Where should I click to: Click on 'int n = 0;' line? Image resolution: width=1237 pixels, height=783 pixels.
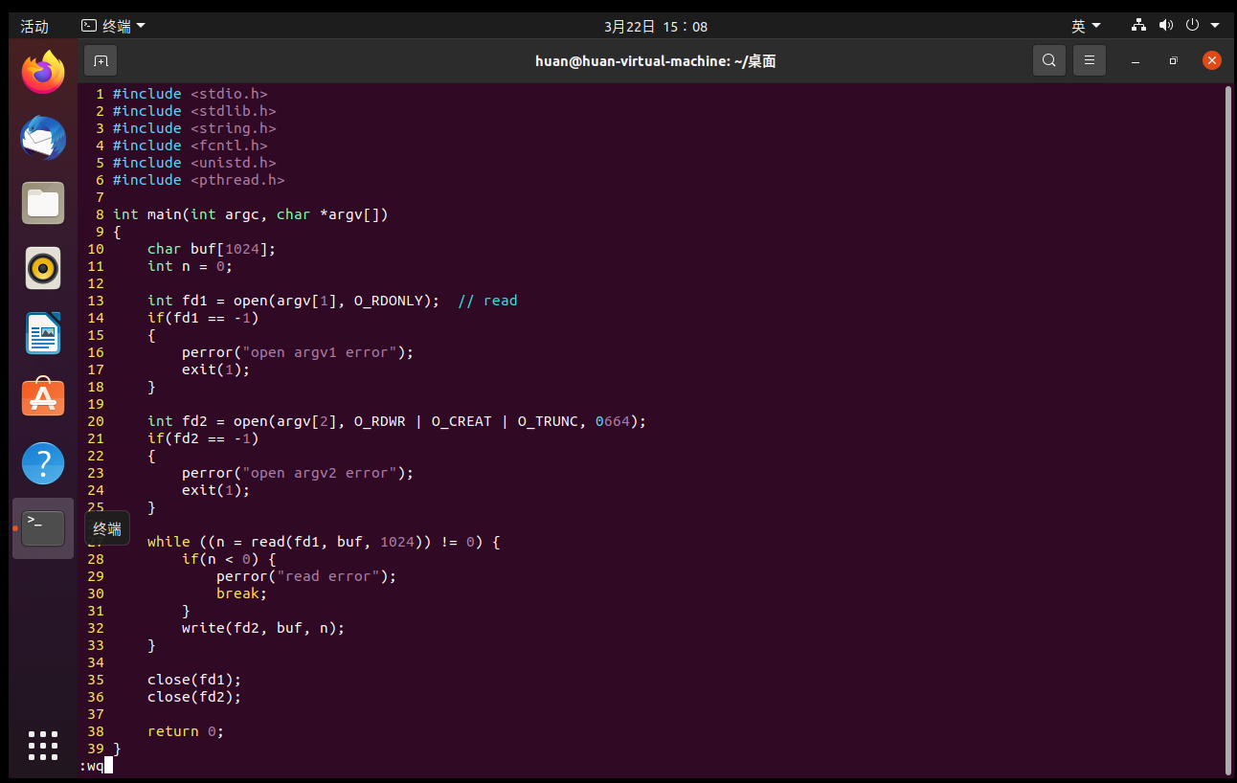[x=190, y=266]
